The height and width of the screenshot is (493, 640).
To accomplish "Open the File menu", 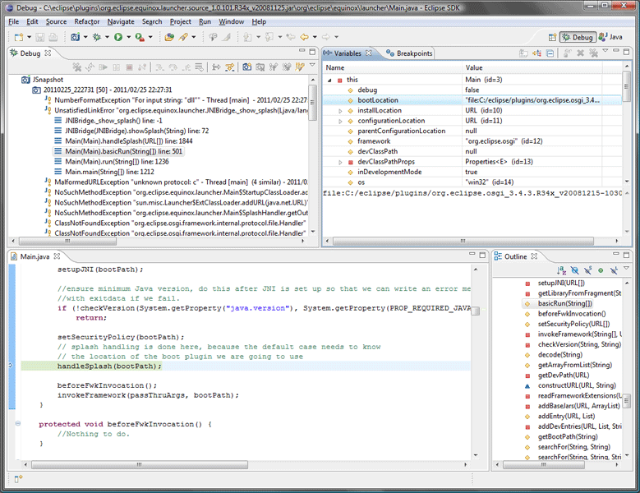I will pos(13,21).
